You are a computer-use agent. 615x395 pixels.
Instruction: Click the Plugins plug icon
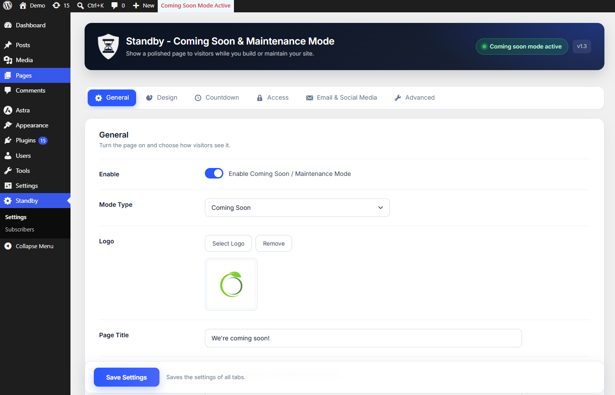(x=8, y=140)
